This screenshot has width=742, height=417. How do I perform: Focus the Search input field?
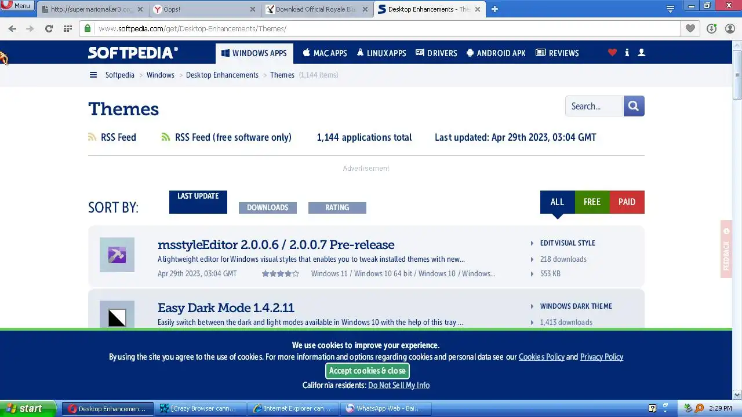594,106
